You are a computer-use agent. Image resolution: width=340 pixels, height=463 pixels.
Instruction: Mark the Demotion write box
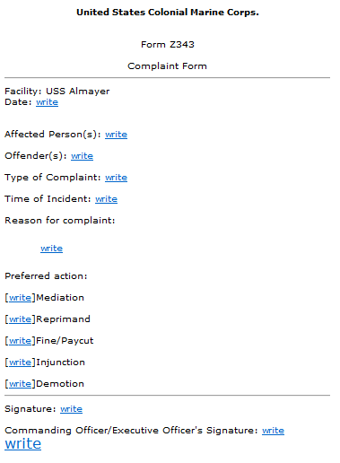(x=20, y=384)
